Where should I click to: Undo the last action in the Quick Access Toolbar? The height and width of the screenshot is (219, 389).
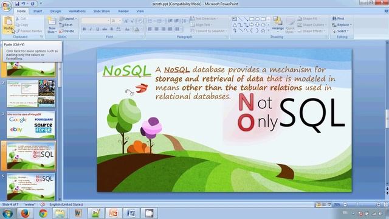23,4
